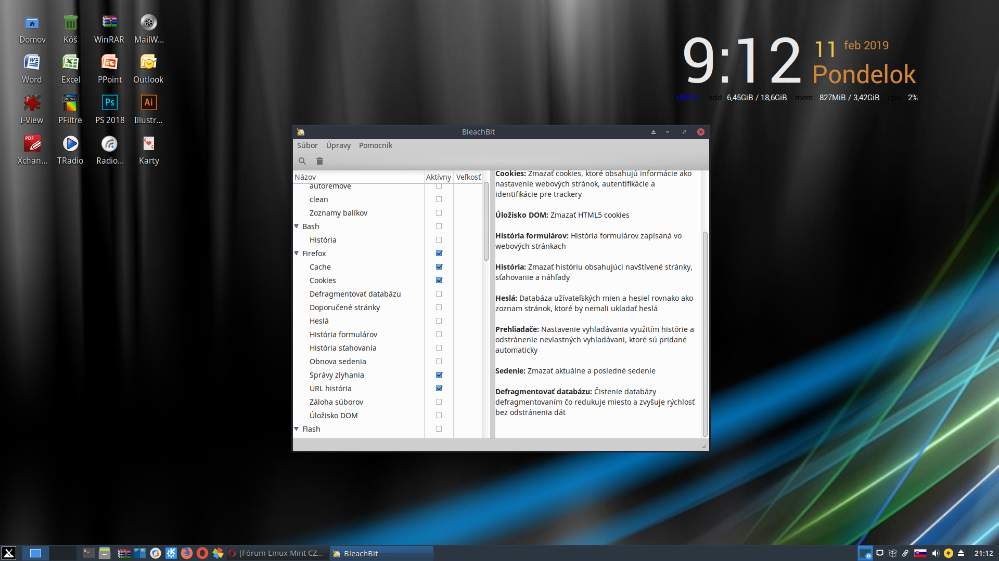
Task: Launch Opera from the taskbar
Action: pos(202,553)
